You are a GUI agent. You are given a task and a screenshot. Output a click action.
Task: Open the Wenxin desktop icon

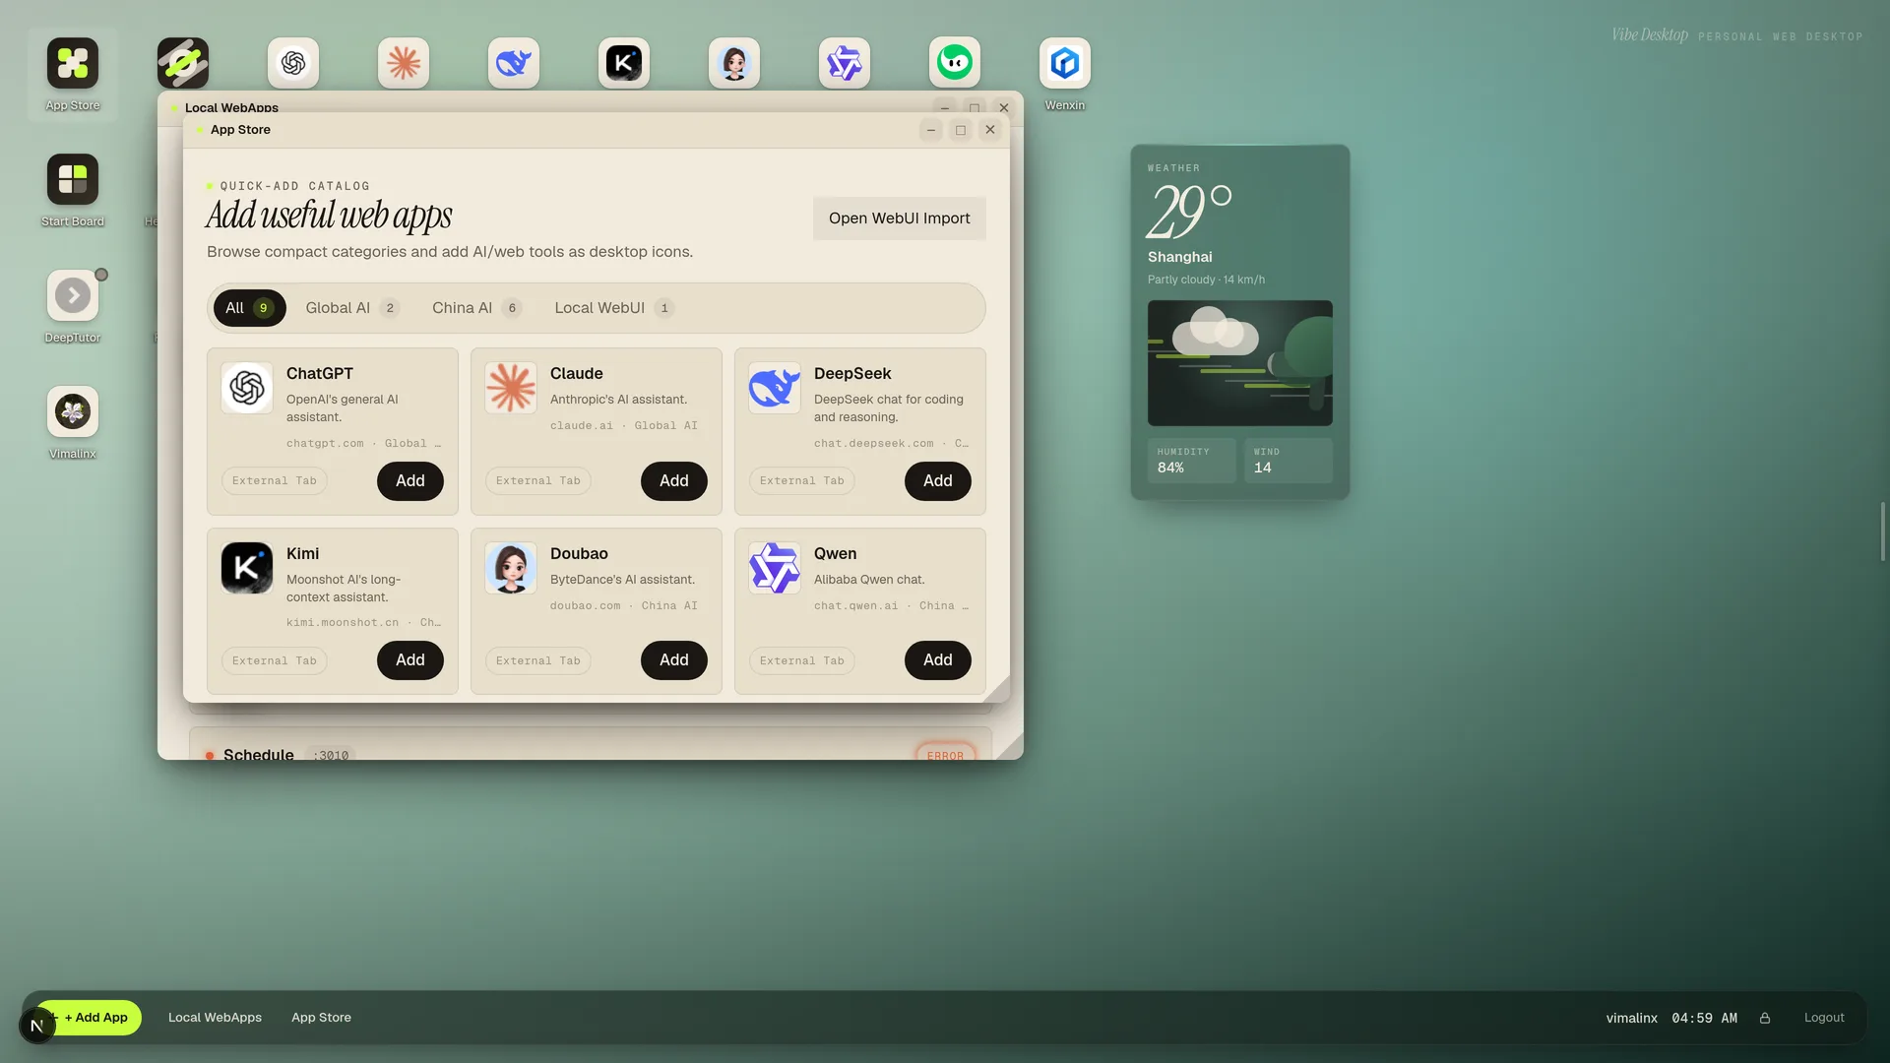coord(1065,64)
